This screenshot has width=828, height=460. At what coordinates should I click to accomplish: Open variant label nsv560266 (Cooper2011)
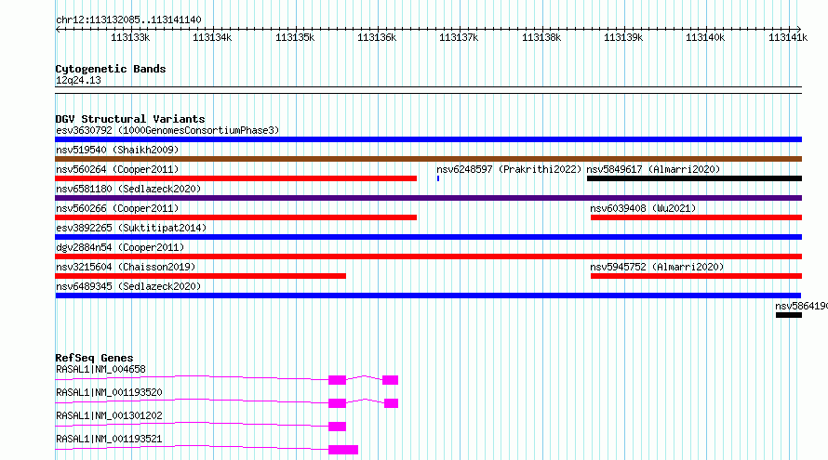(117, 208)
